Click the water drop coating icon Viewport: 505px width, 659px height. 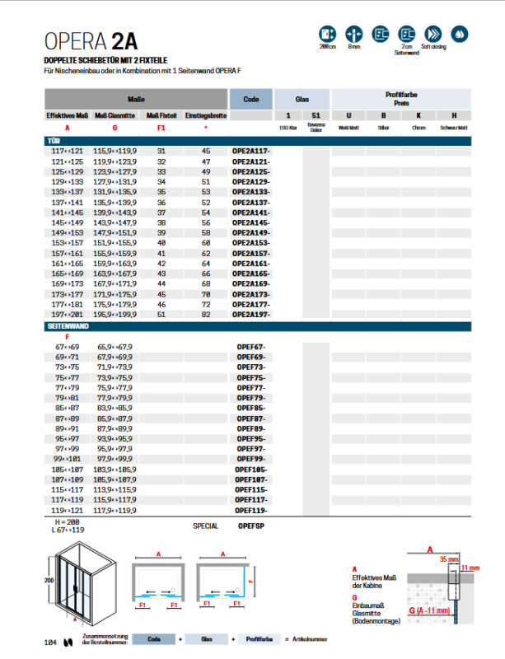460,34
